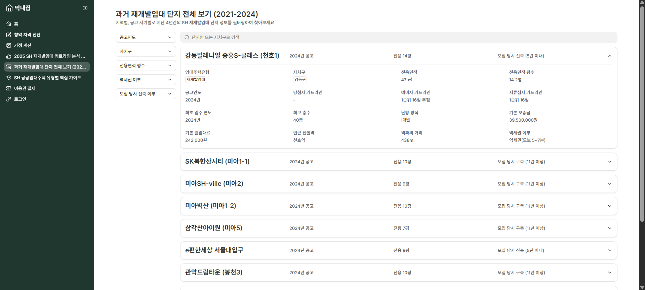Expand the SK북한산시티 (미아1-1) card chevron
Screen dimensions: 645x290
point(609,162)
